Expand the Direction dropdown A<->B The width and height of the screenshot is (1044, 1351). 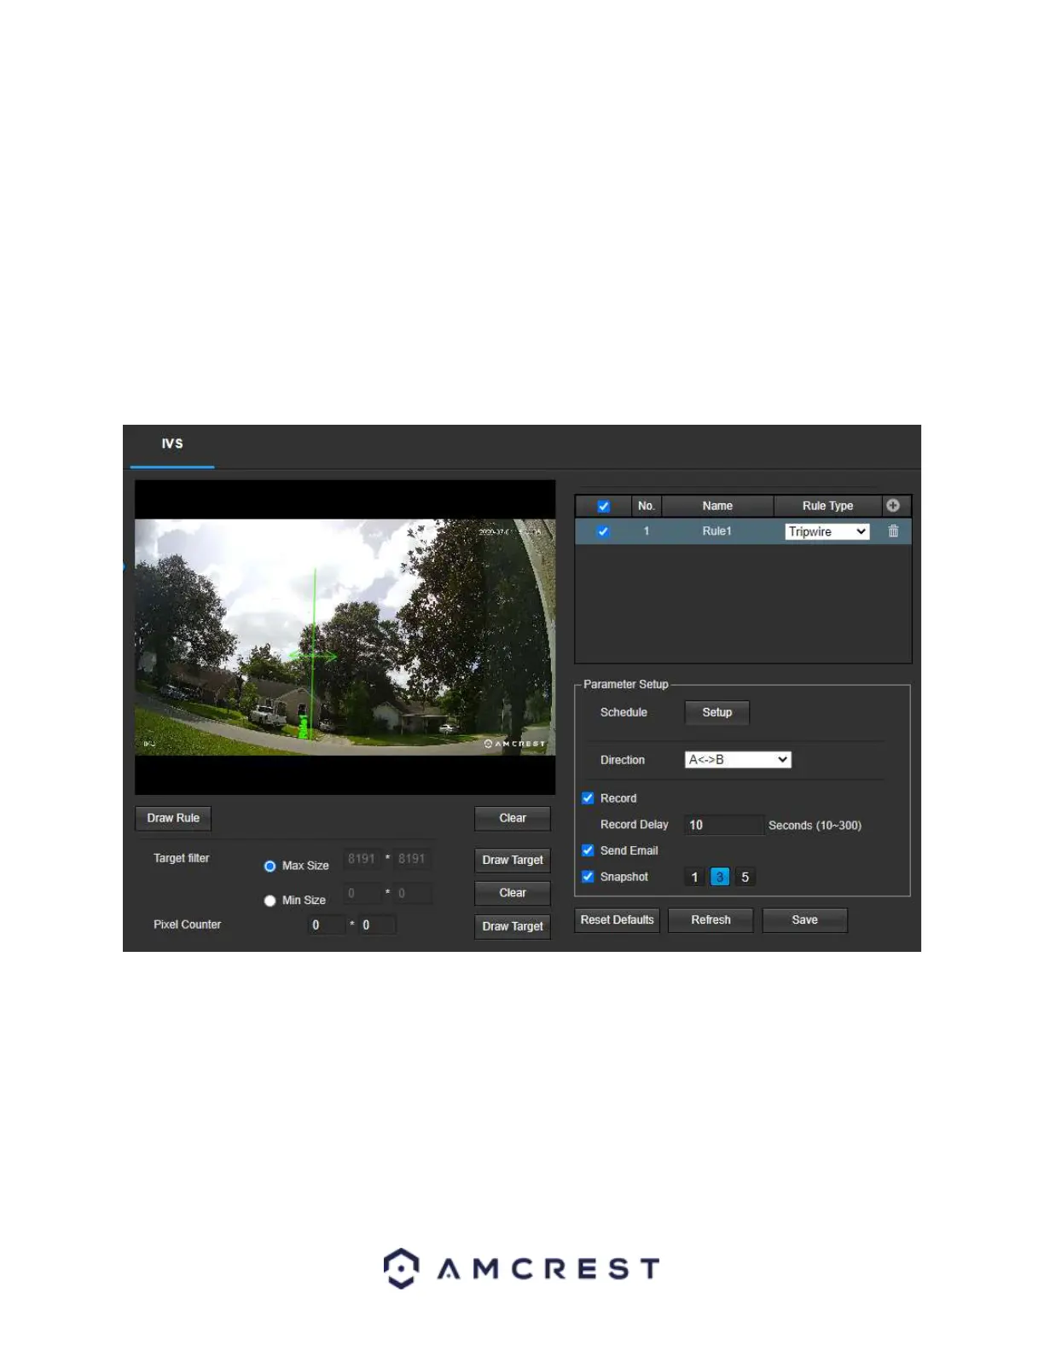pos(738,759)
